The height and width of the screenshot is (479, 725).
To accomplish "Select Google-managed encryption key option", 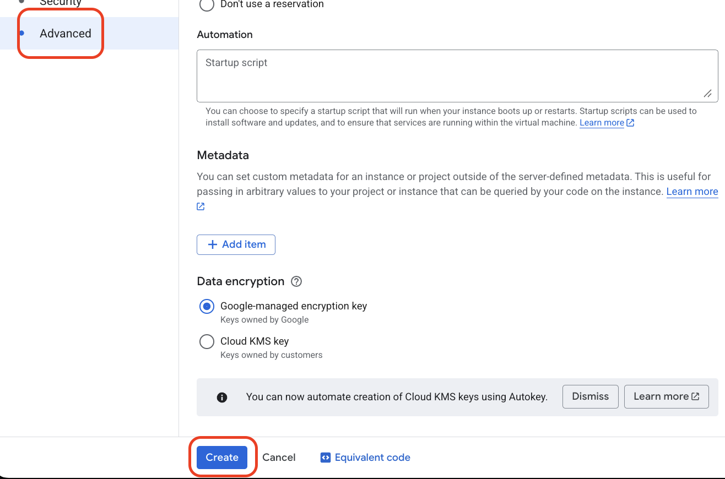I will [x=207, y=307].
